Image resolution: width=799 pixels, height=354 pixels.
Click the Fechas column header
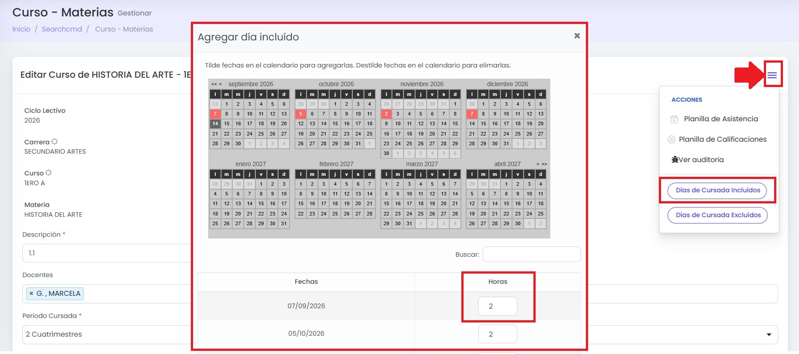pos(307,282)
